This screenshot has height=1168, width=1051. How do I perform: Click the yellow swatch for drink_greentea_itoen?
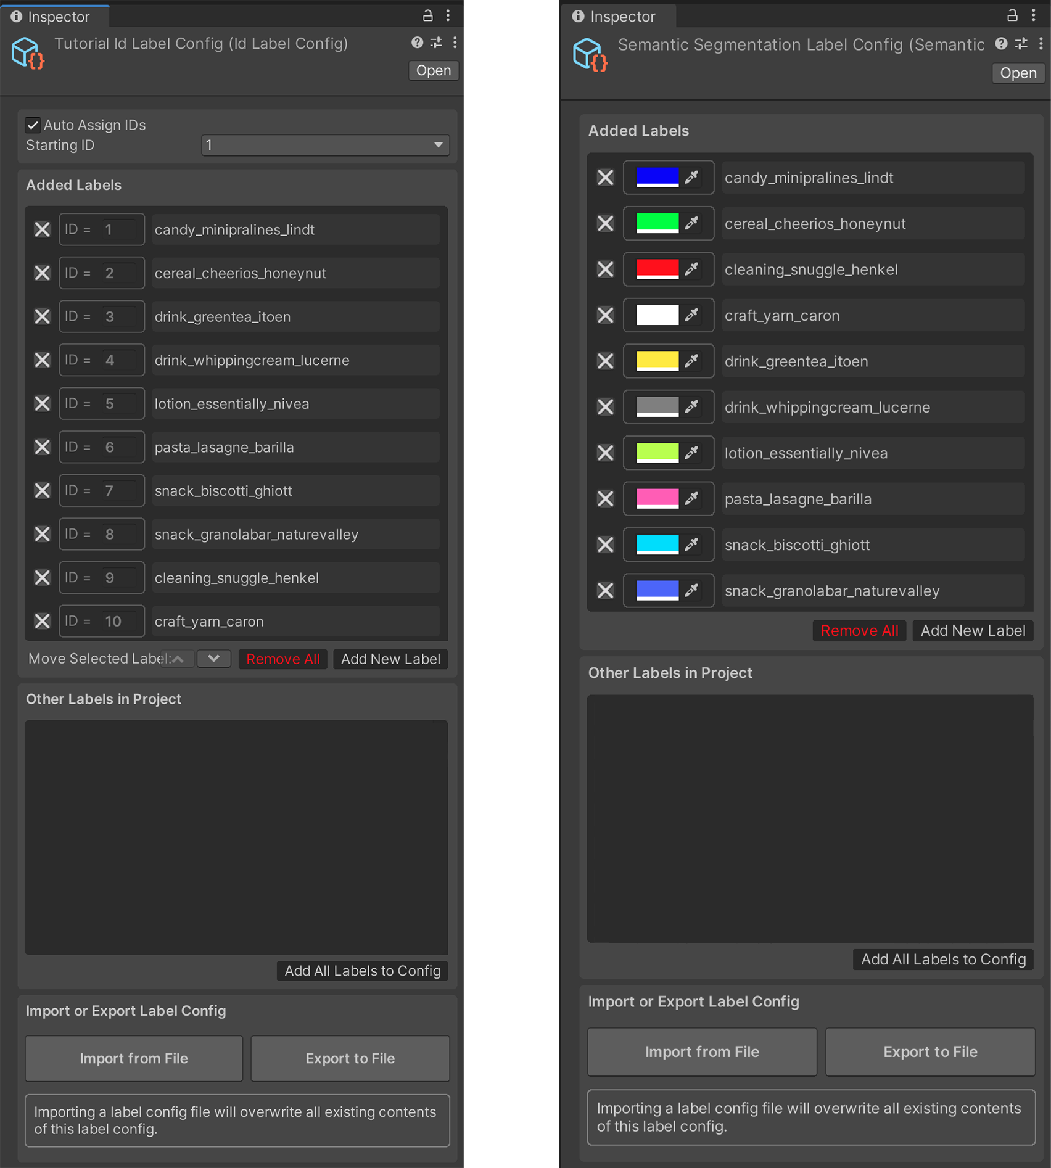[657, 361]
